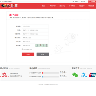The height and width of the screenshot is (96, 96).
Task: Click the red technical support platform logo
Action: pyautogui.click(x=5, y=75)
